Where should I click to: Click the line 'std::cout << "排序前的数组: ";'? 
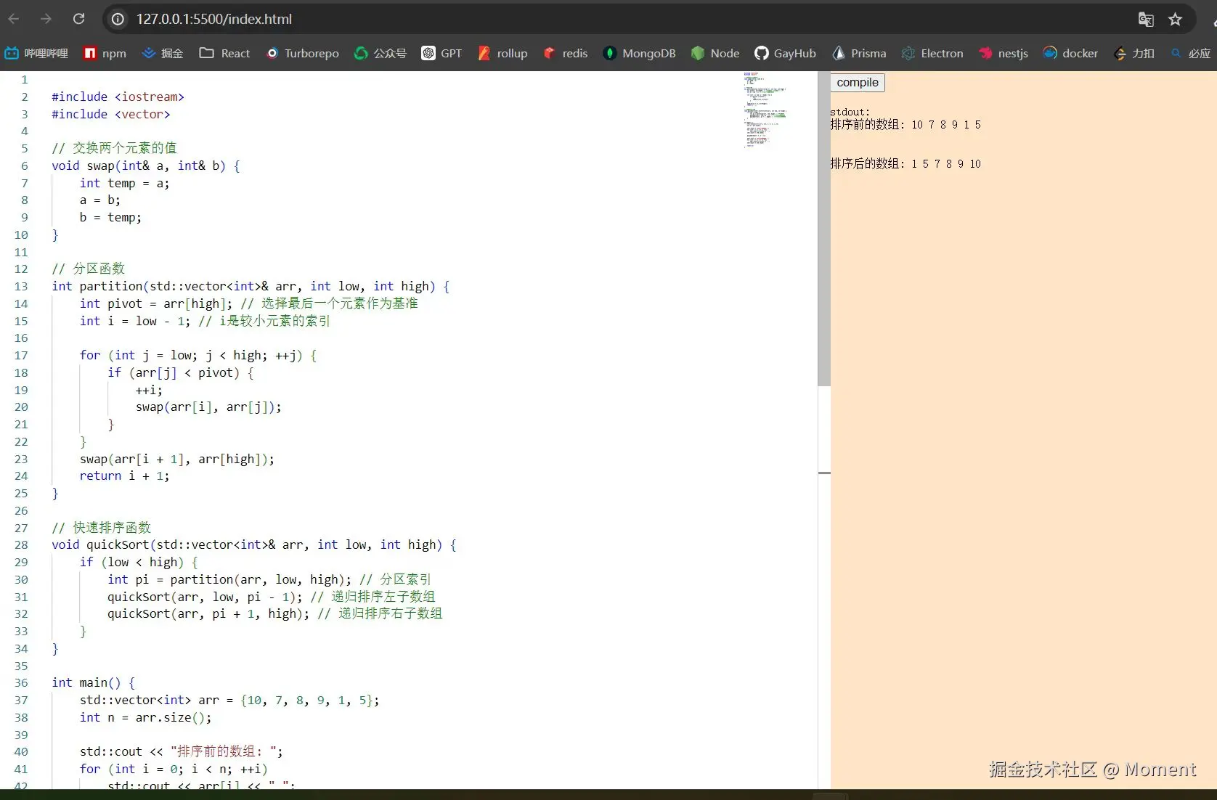tap(182, 751)
